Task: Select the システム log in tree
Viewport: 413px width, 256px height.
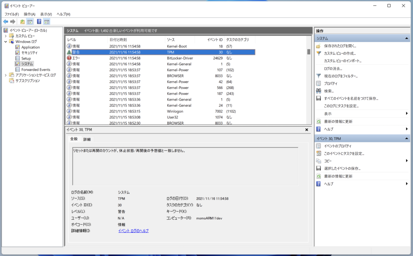Action: [27, 64]
